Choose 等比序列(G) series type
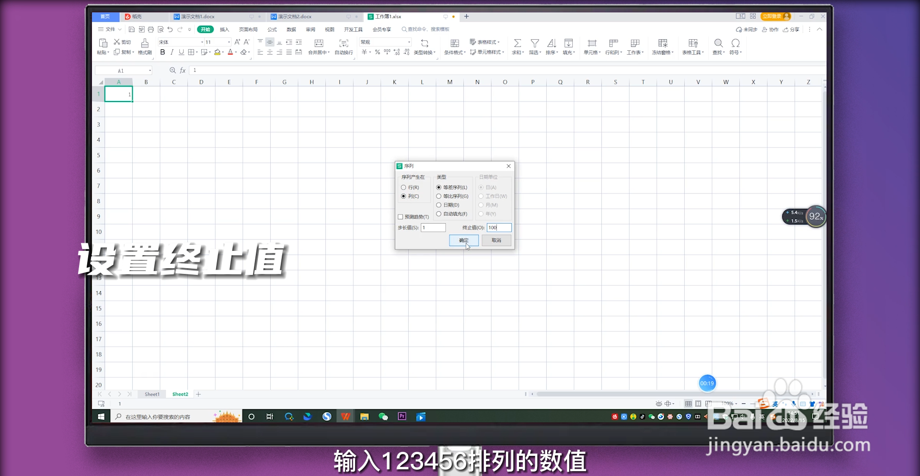 click(x=452, y=196)
